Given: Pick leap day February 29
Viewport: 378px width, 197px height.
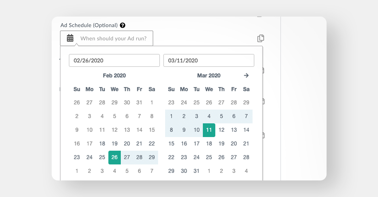Looking at the screenshot, I should tap(152, 157).
